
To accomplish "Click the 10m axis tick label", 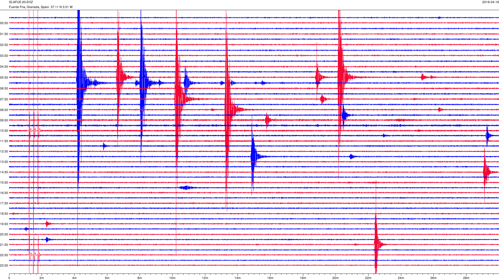I will click(x=172, y=278).
